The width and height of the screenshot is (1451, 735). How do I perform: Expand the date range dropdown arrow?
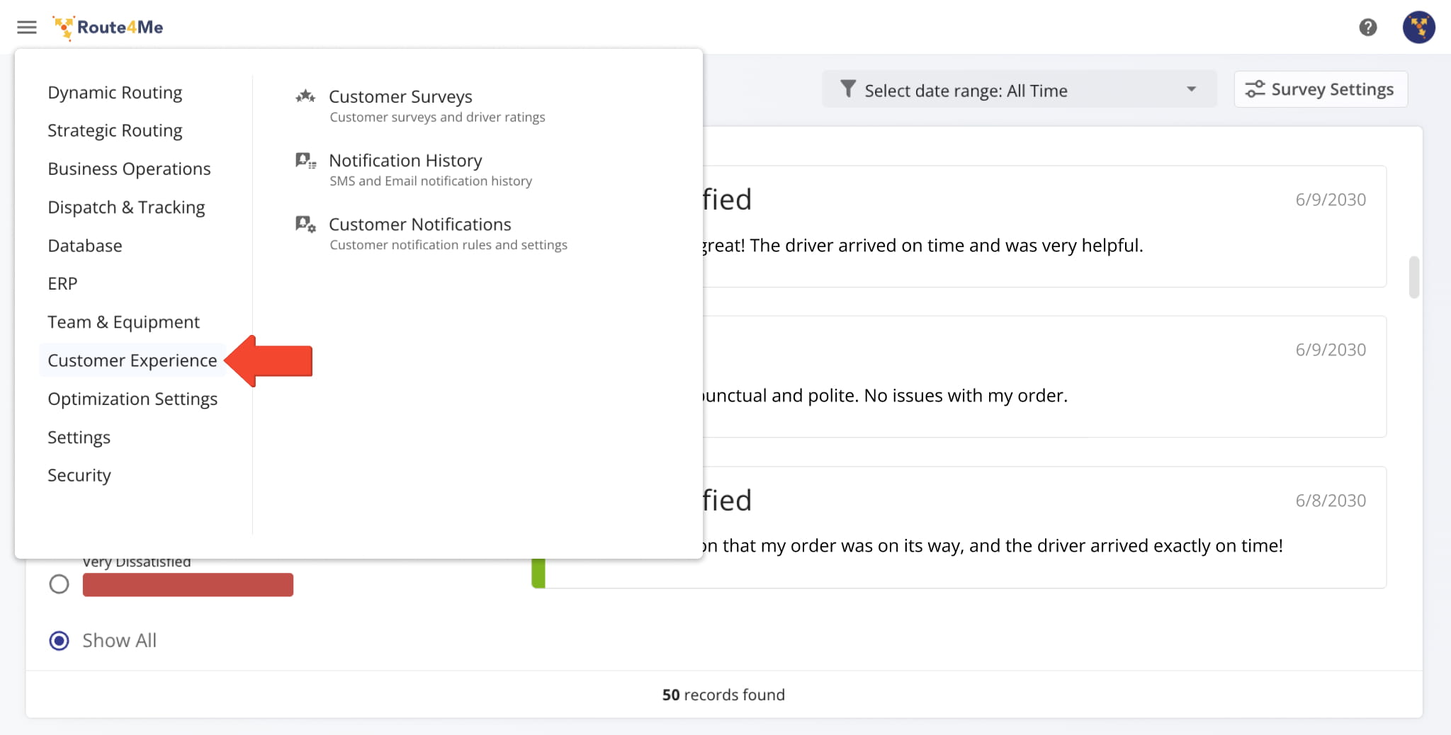coord(1191,89)
